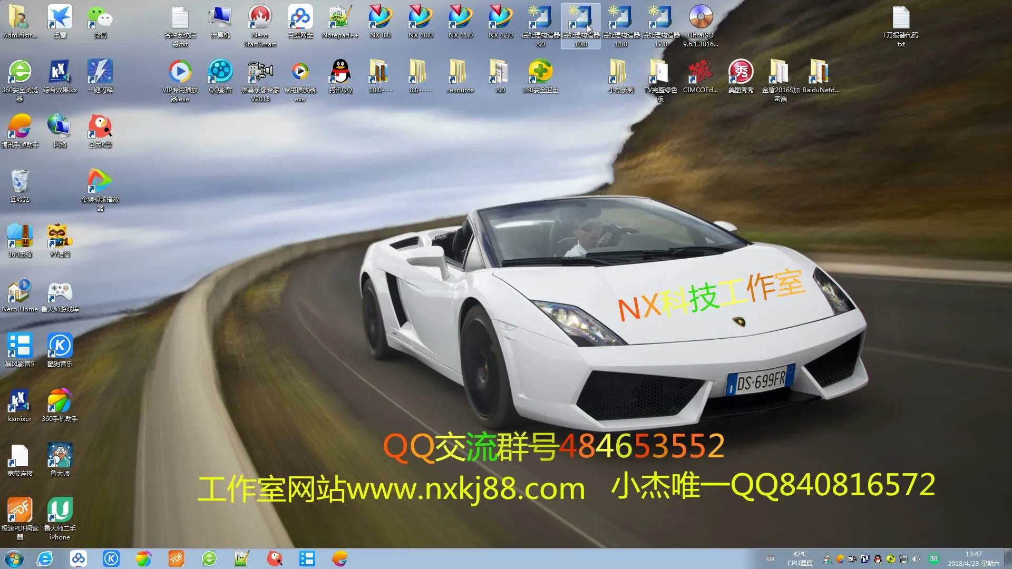Select 屏幕录像专家V2015 icon
The image size is (1012, 569).
tap(260, 74)
